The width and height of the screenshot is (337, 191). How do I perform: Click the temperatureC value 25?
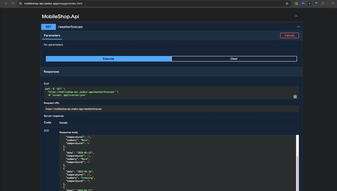tap(88, 174)
